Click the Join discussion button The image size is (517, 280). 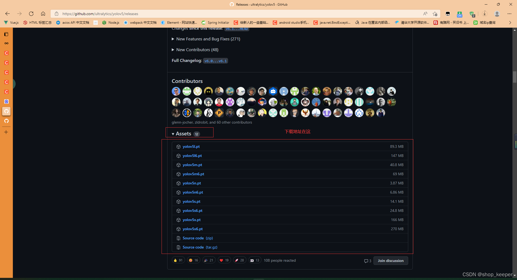[x=390, y=261]
